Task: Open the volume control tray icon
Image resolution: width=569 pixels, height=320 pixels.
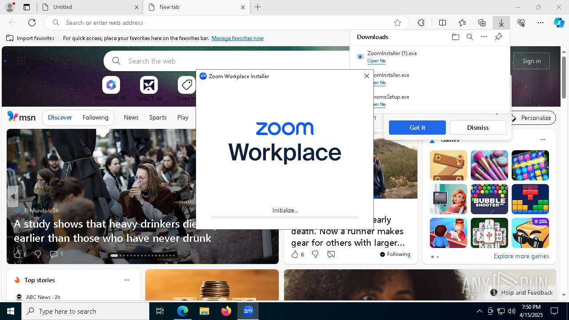Action: pyautogui.click(x=512, y=311)
